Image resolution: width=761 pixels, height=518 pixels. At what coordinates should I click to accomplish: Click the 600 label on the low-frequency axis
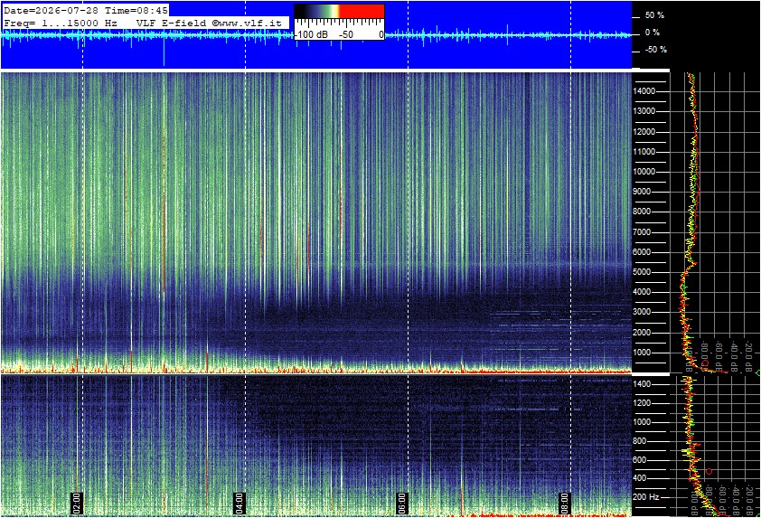[x=639, y=460]
